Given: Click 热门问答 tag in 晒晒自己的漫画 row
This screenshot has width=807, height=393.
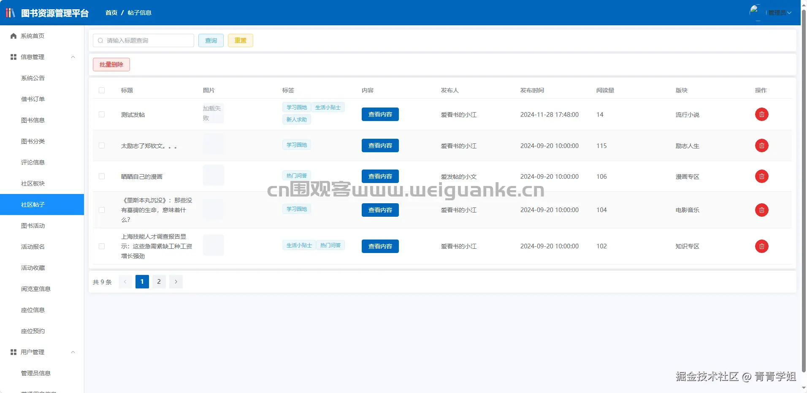Looking at the screenshot, I should [x=297, y=175].
